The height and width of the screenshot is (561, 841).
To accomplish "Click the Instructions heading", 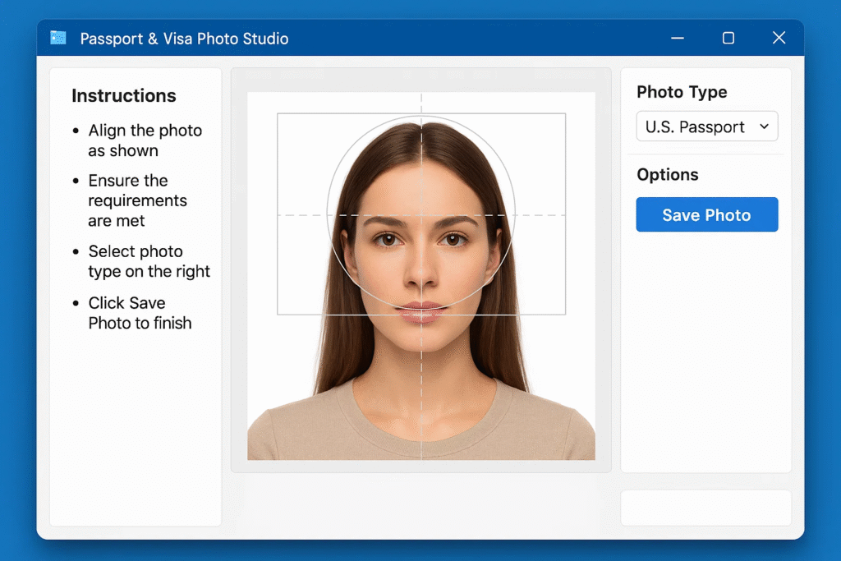I will click(x=123, y=96).
